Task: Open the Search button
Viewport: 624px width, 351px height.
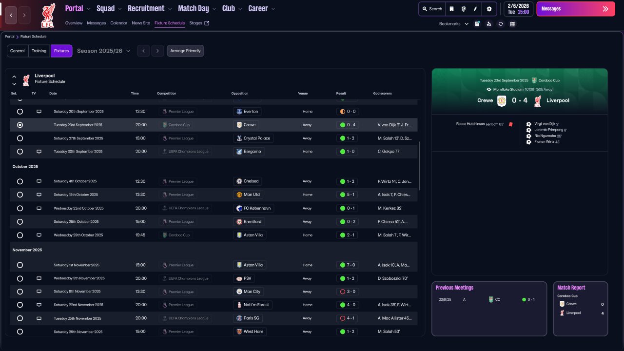Action: (432, 9)
